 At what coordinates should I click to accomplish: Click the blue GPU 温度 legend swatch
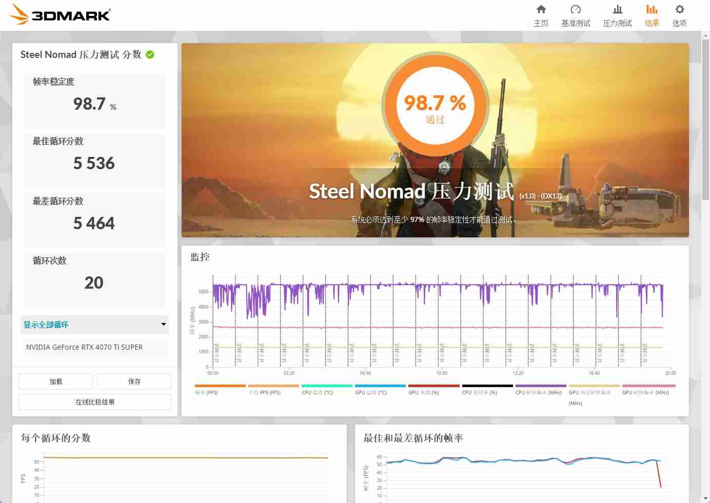(380, 386)
